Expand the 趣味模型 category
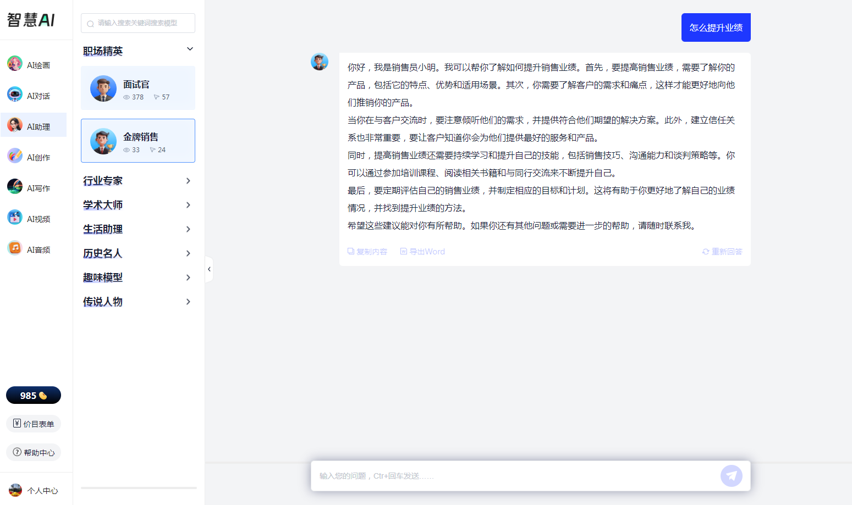Screen dimensions: 852x505 [x=138, y=277]
